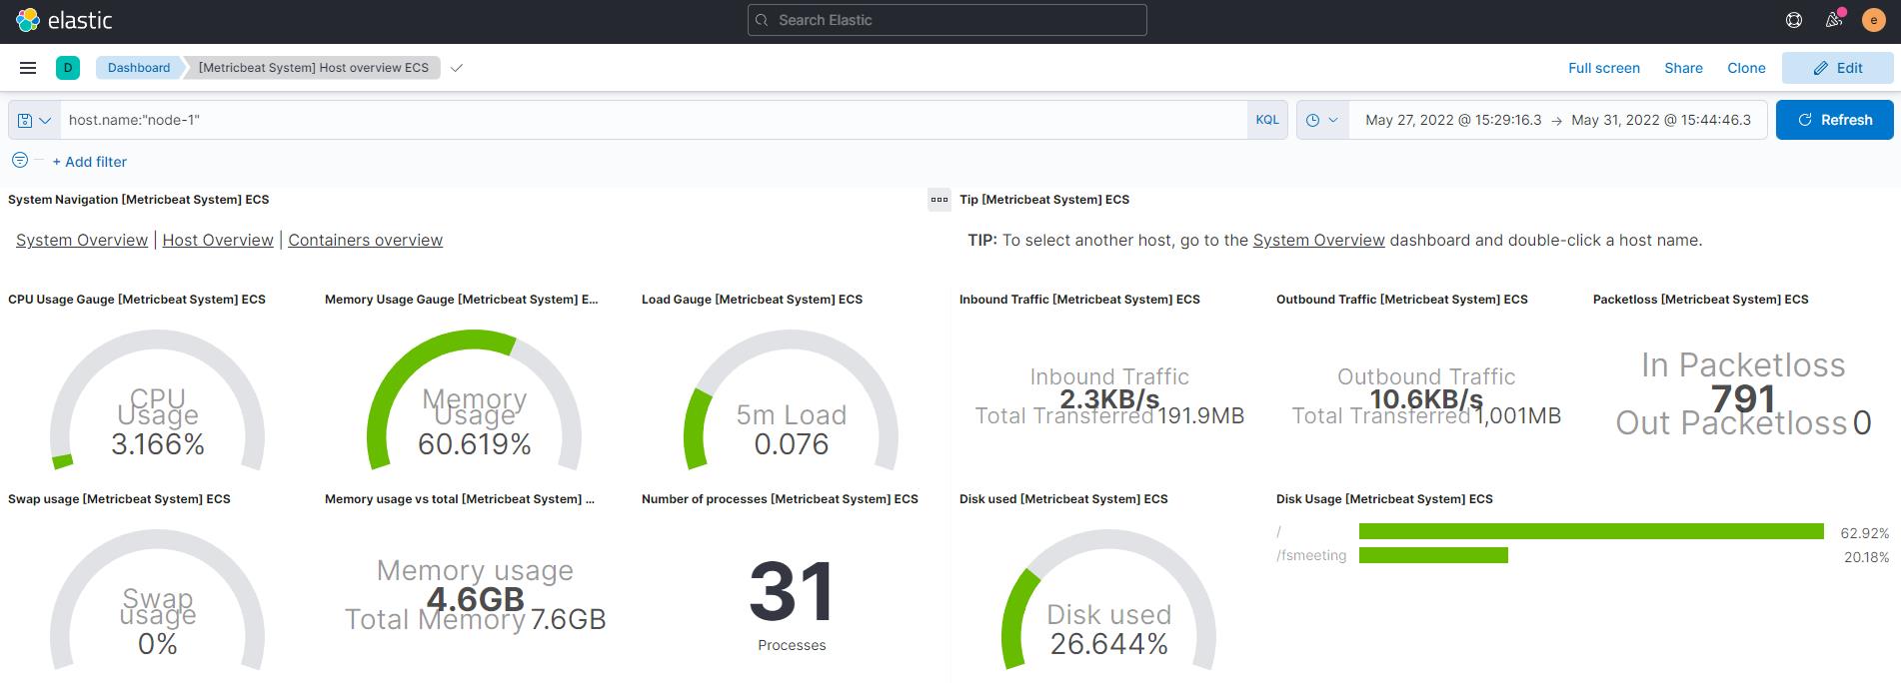Click the Disk used gauge
Screen dimensions: 1901x683
1108,599
